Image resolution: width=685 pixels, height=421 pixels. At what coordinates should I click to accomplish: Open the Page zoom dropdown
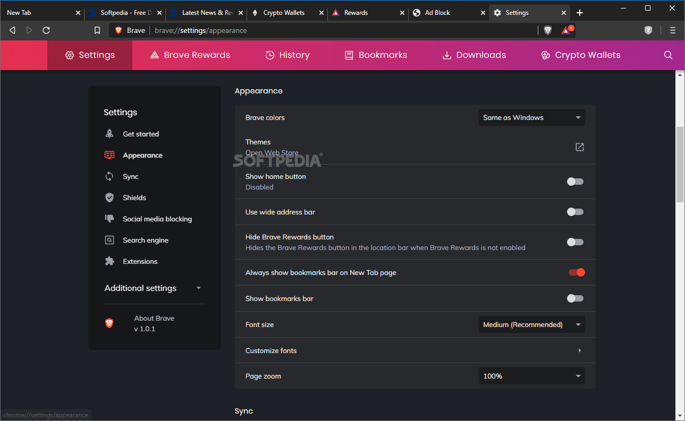coord(532,376)
